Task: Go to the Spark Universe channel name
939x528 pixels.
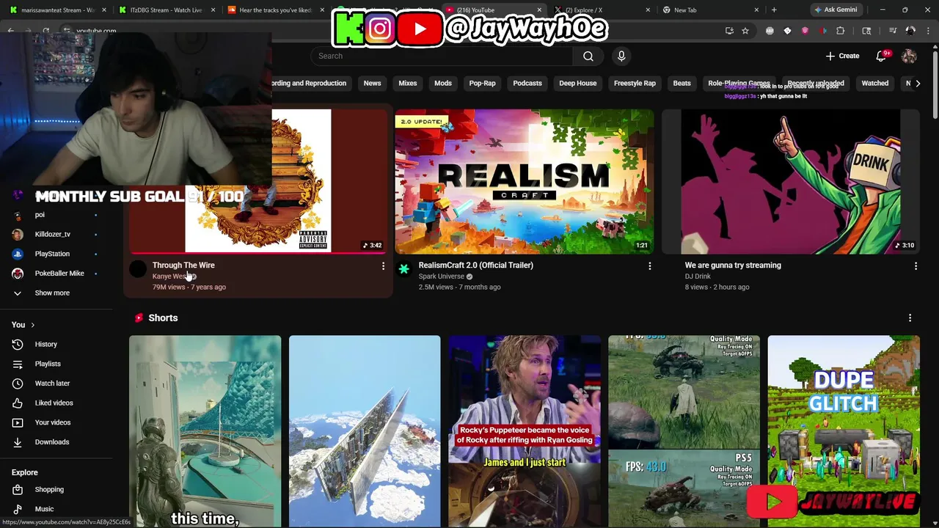Action: pyautogui.click(x=442, y=276)
